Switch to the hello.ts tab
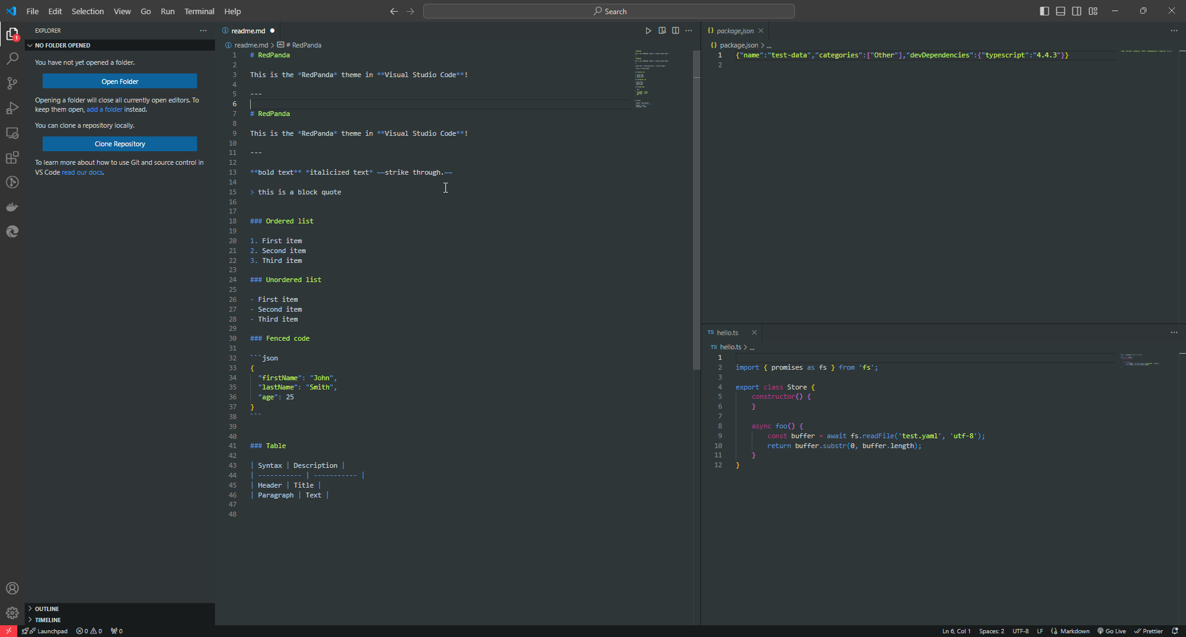This screenshot has height=637, width=1186. 727,333
